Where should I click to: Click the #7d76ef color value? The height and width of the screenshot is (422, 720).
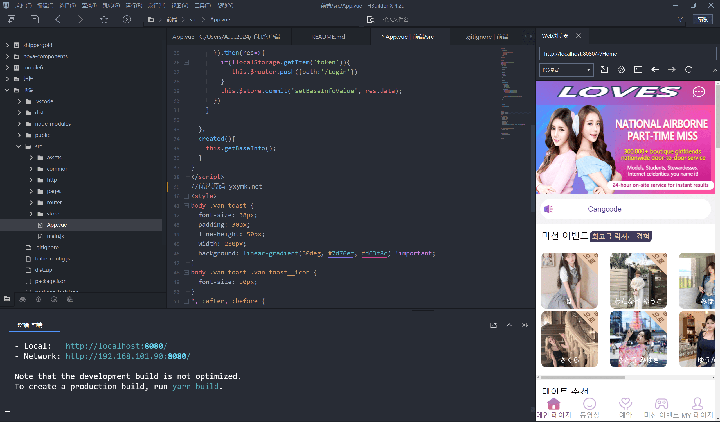coord(341,253)
